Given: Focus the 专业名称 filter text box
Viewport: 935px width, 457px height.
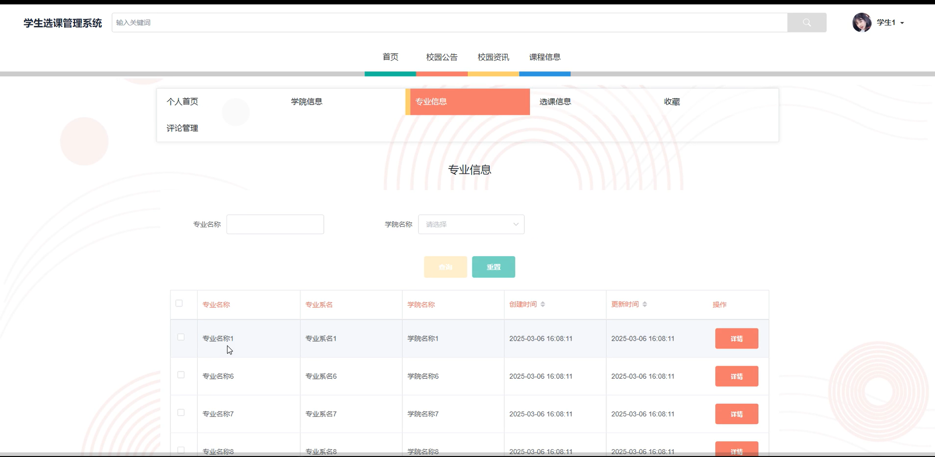Looking at the screenshot, I should 275,224.
